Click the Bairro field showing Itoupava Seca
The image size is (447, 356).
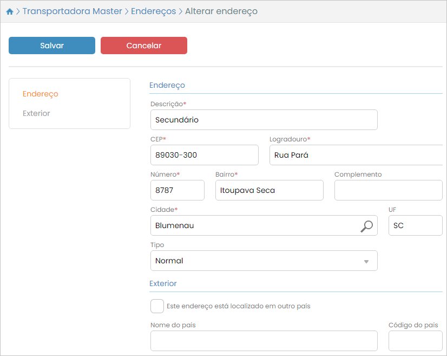pos(269,190)
